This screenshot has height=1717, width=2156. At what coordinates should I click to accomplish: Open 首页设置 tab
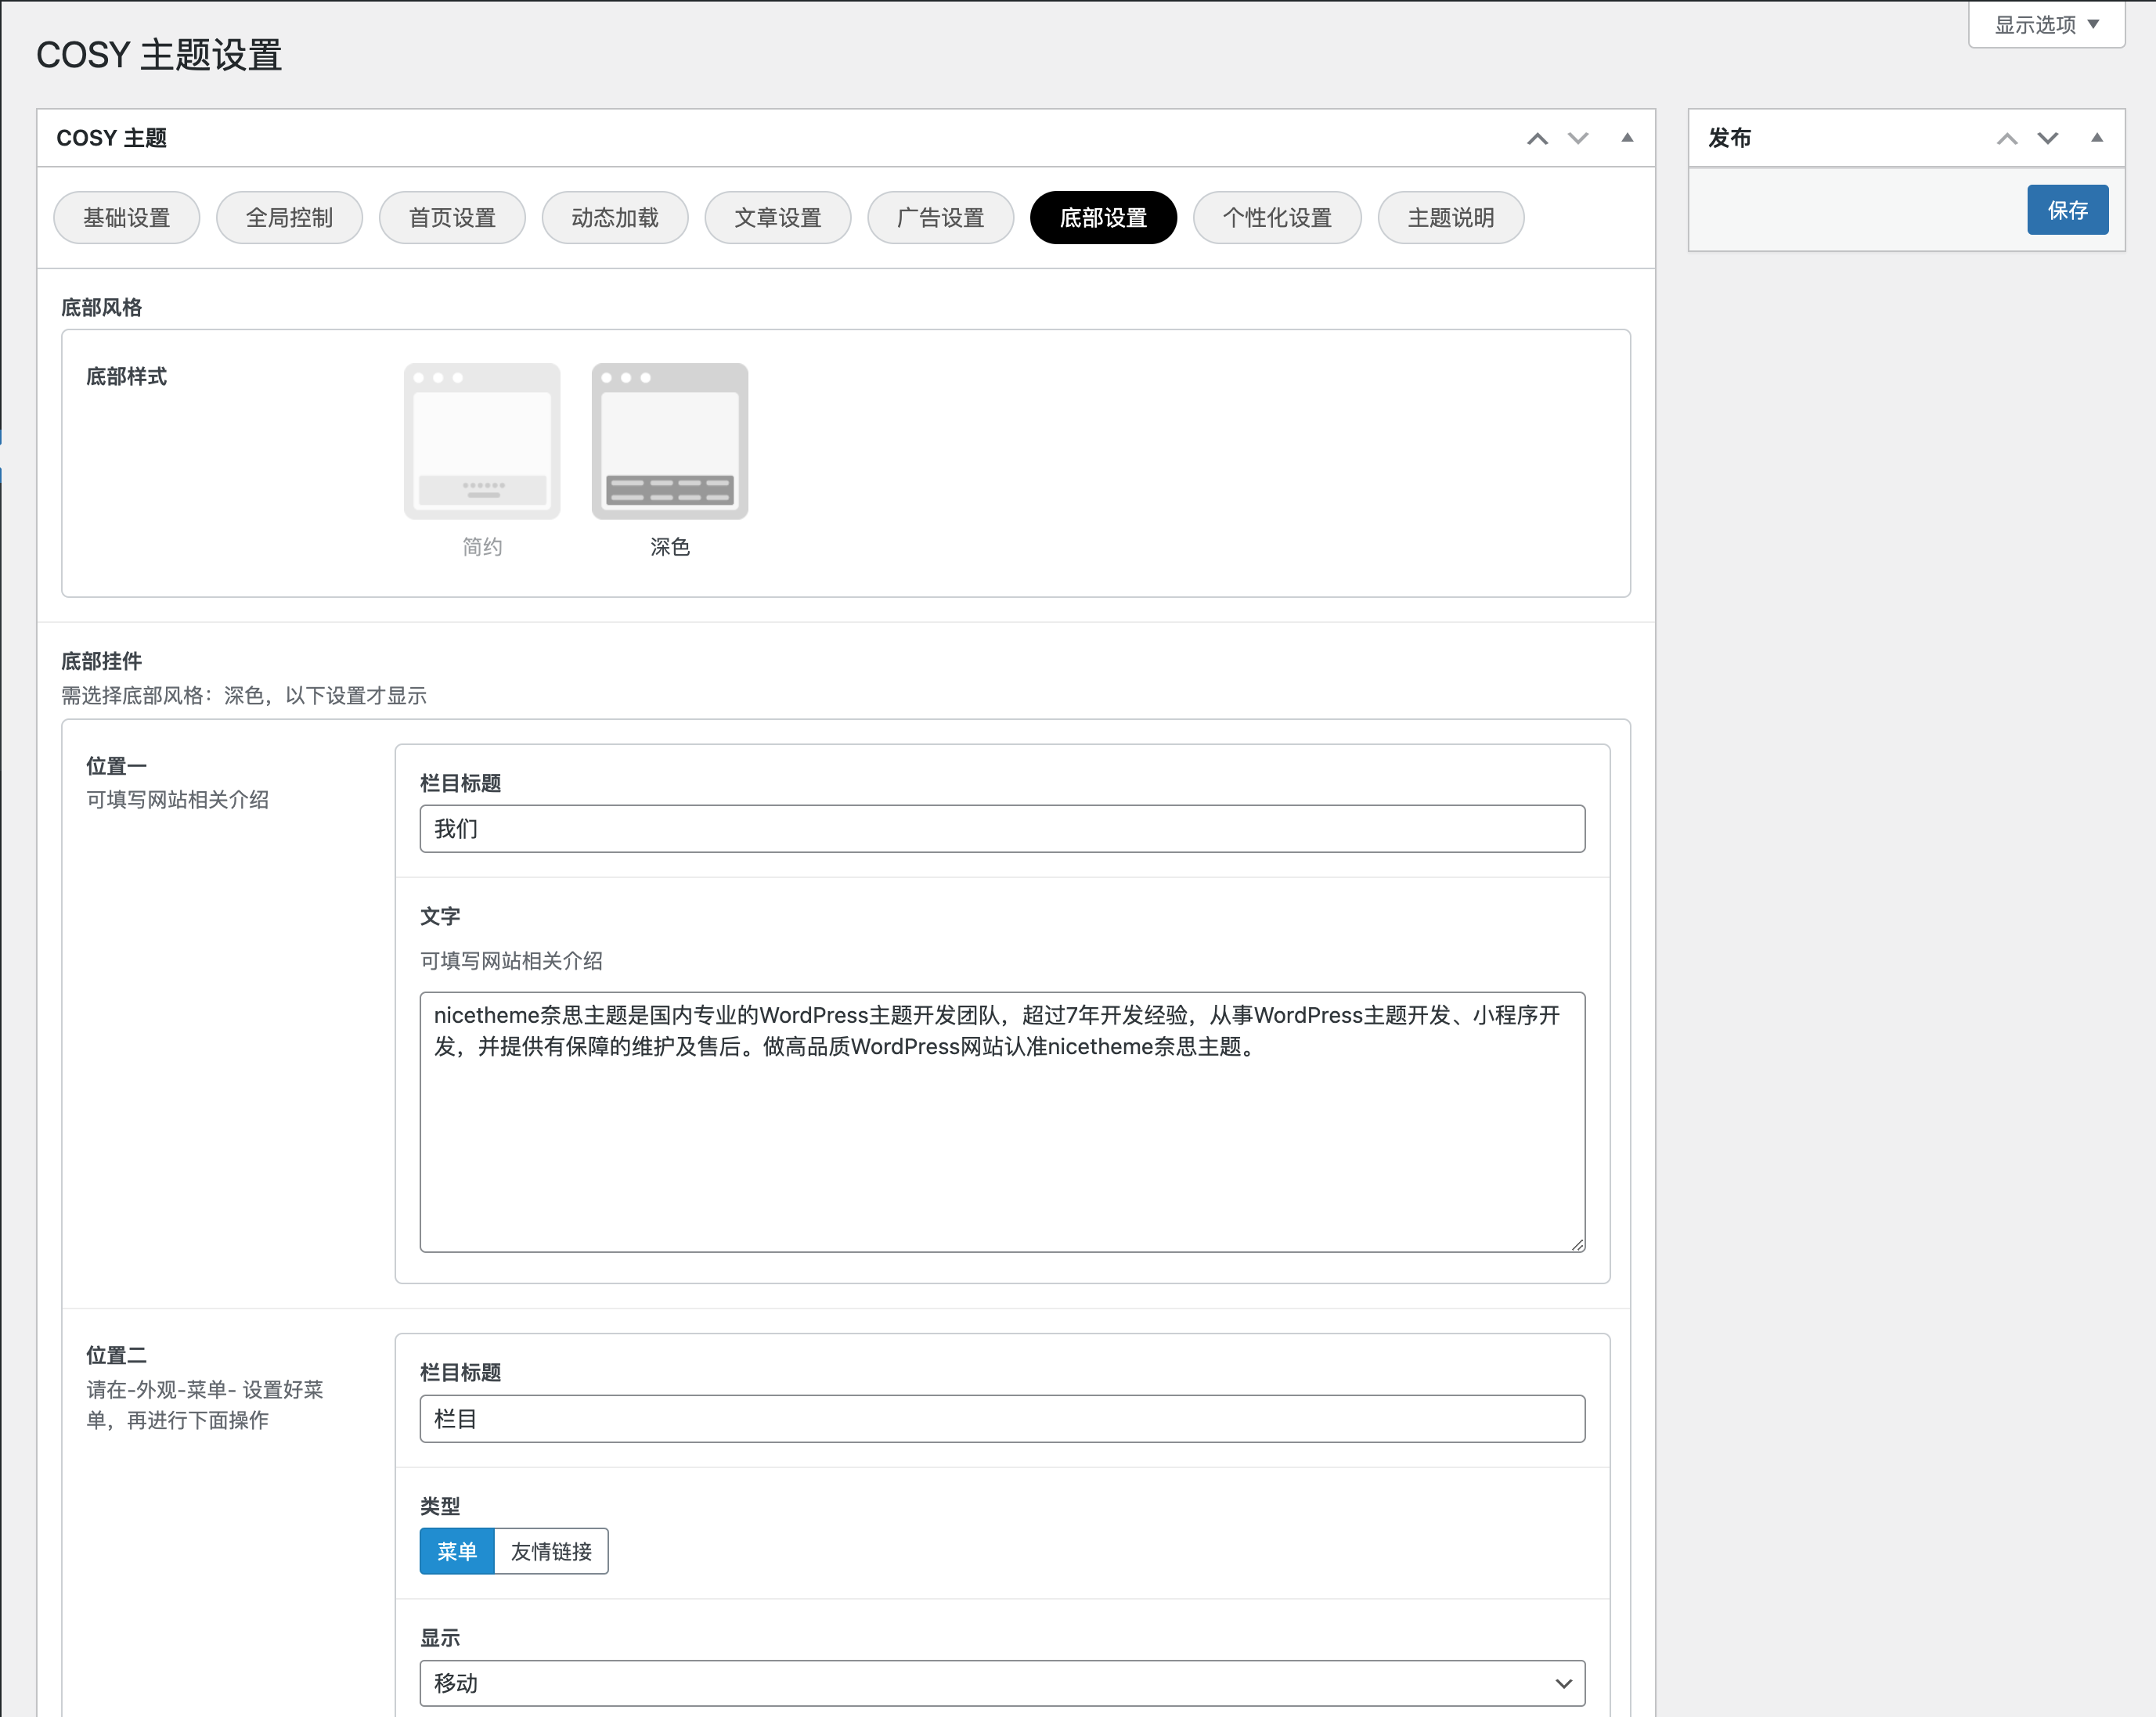point(453,217)
